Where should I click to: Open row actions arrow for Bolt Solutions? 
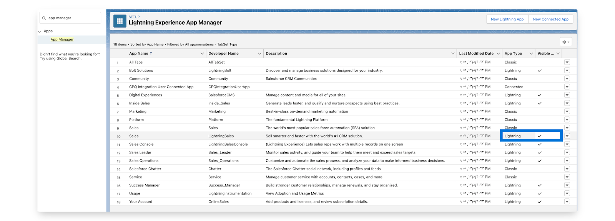567,70
